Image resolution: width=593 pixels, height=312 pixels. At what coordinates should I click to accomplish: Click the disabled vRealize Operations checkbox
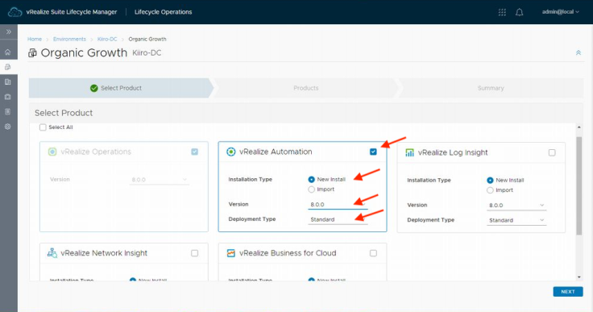pyautogui.click(x=194, y=152)
